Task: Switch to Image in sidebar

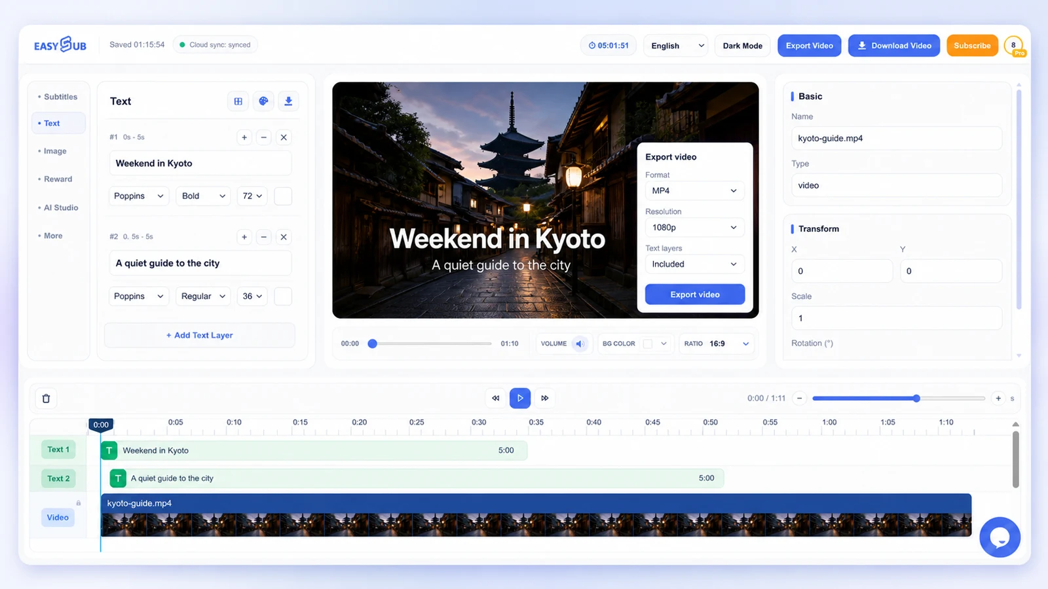Action: 58,151
